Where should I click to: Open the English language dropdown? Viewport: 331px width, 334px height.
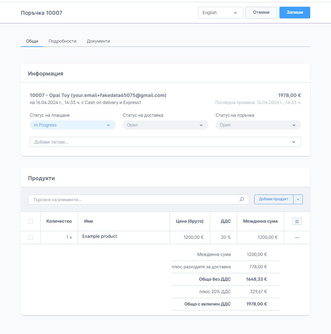[220, 13]
